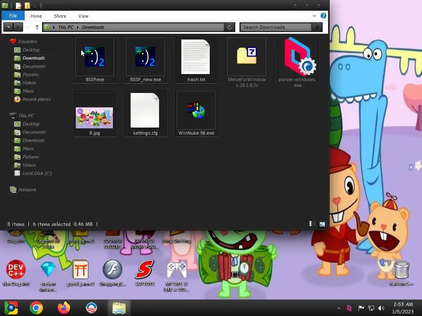
Task: Open Downloads under This PC
Action: pos(29,140)
